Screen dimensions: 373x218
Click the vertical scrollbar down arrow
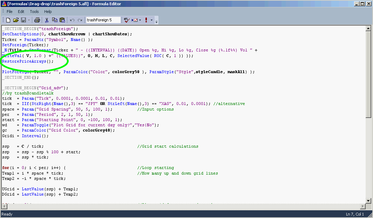coord(368,201)
